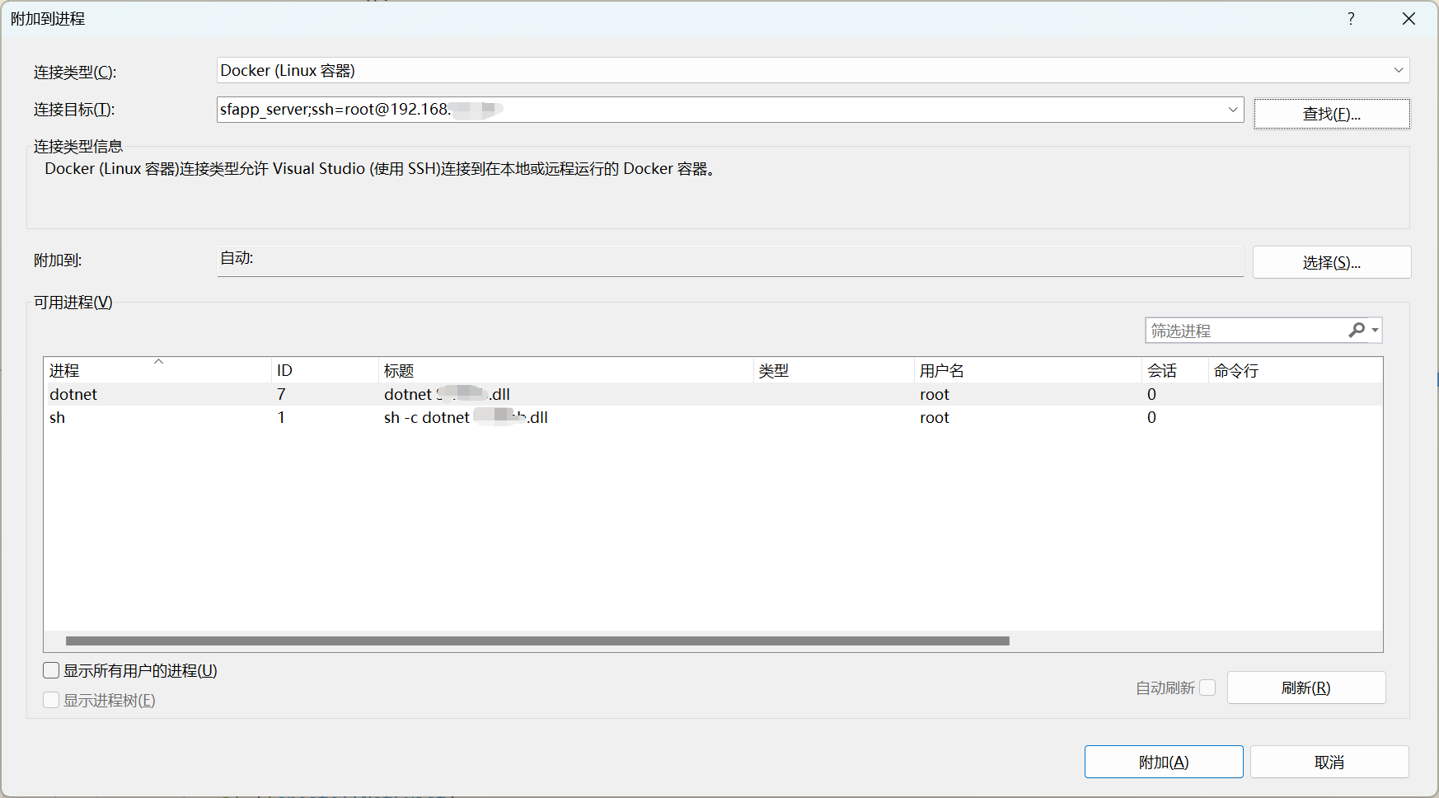Expand the connection type dropdown
This screenshot has height=798, width=1439.
point(1398,71)
